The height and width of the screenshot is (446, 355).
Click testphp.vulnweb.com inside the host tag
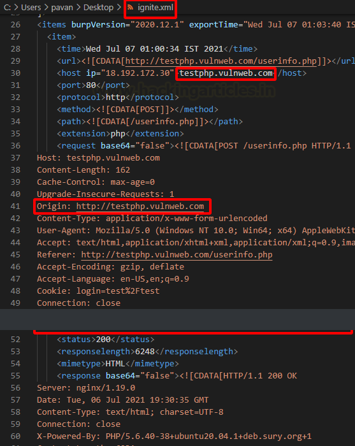tap(226, 73)
